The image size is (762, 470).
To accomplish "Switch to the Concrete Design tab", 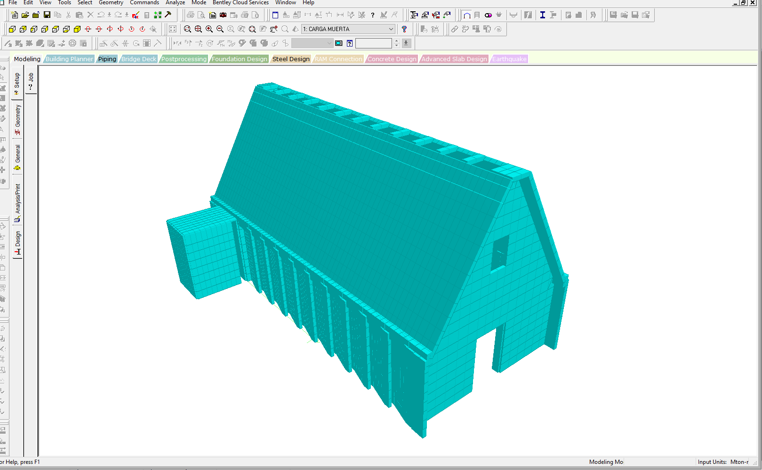I will (392, 59).
